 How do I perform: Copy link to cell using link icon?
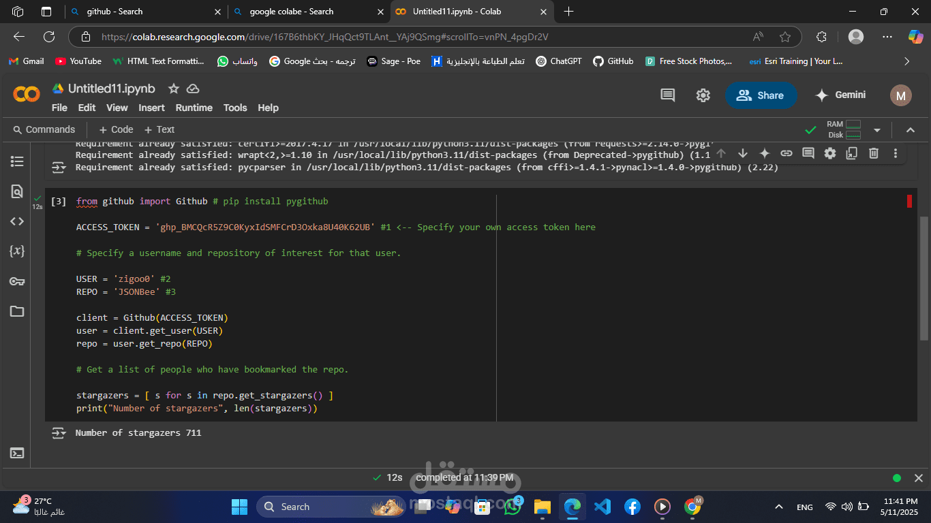pos(787,153)
